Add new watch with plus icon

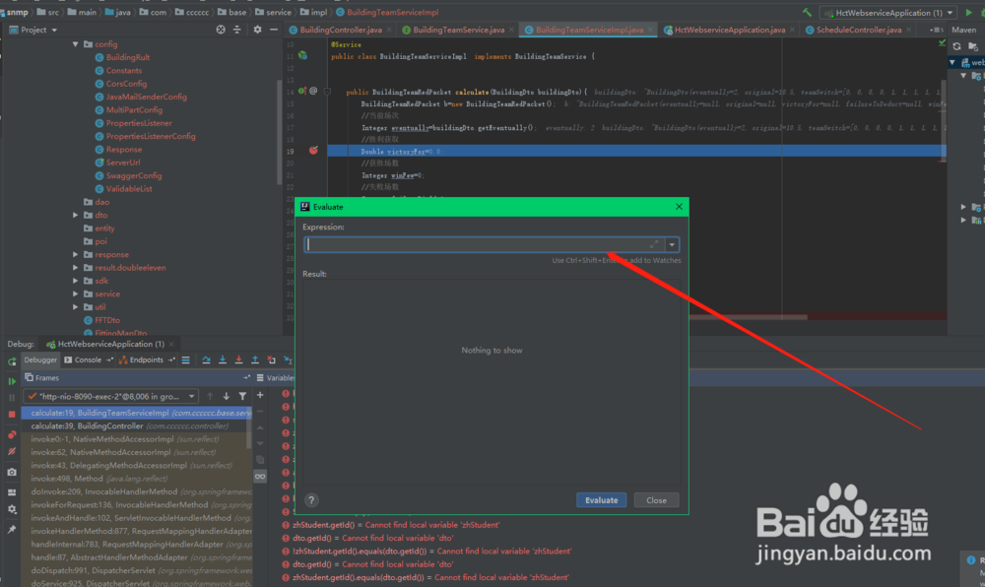260,395
